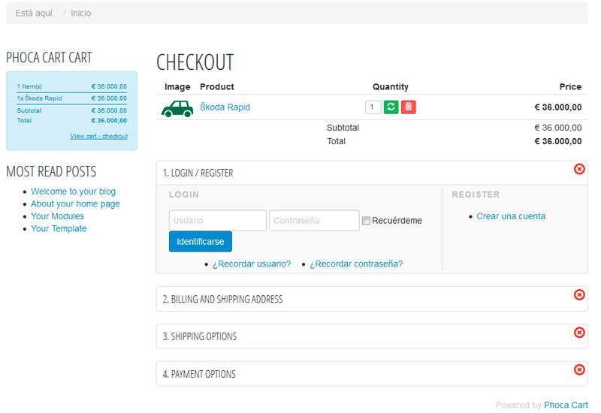Click the Identificarse login button
The width and height of the screenshot is (601, 413).
(201, 241)
